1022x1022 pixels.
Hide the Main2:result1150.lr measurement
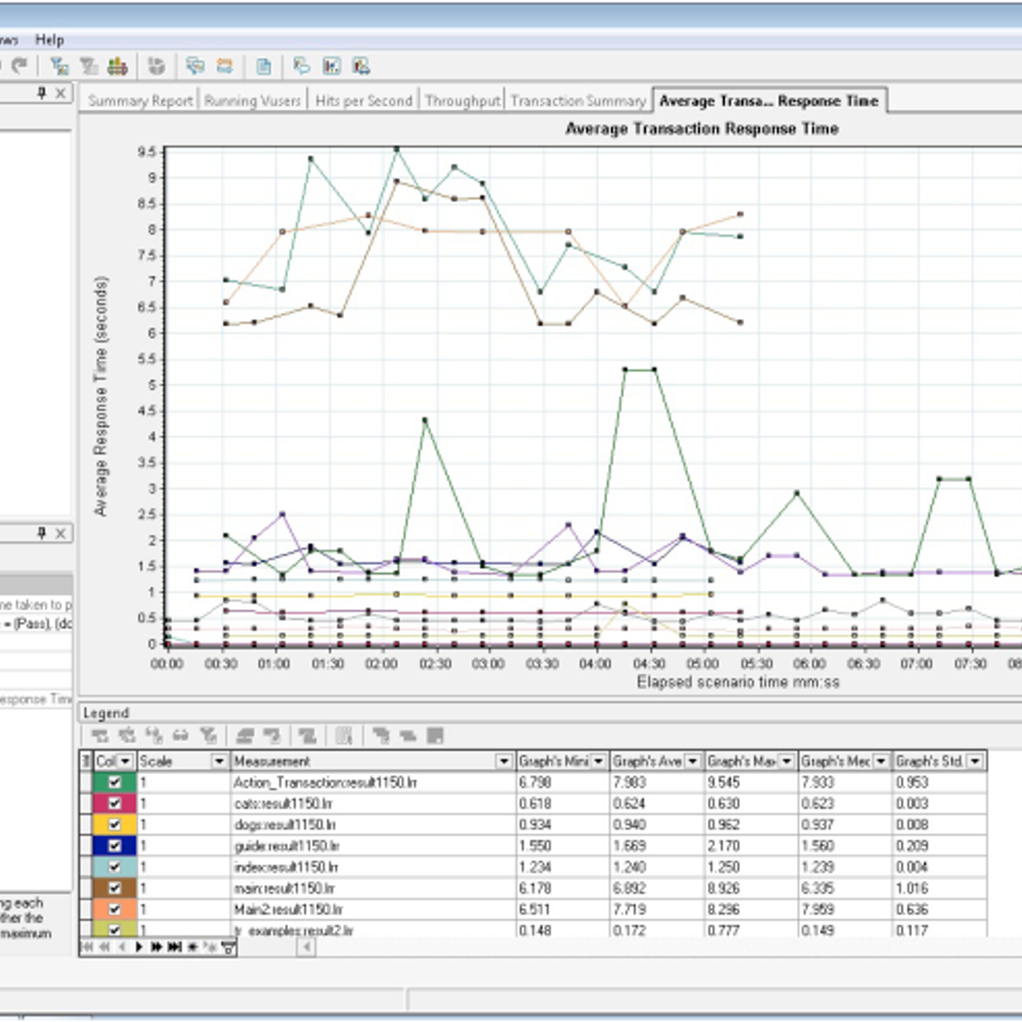point(115,910)
